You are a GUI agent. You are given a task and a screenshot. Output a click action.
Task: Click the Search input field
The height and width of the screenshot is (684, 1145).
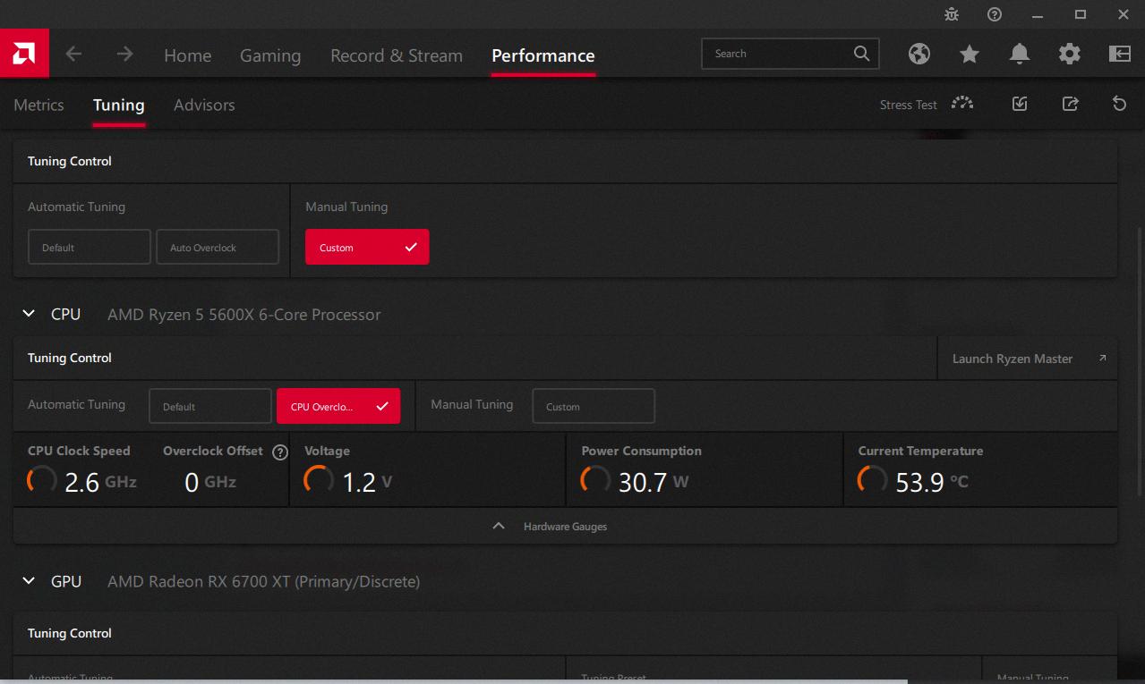(x=779, y=54)
